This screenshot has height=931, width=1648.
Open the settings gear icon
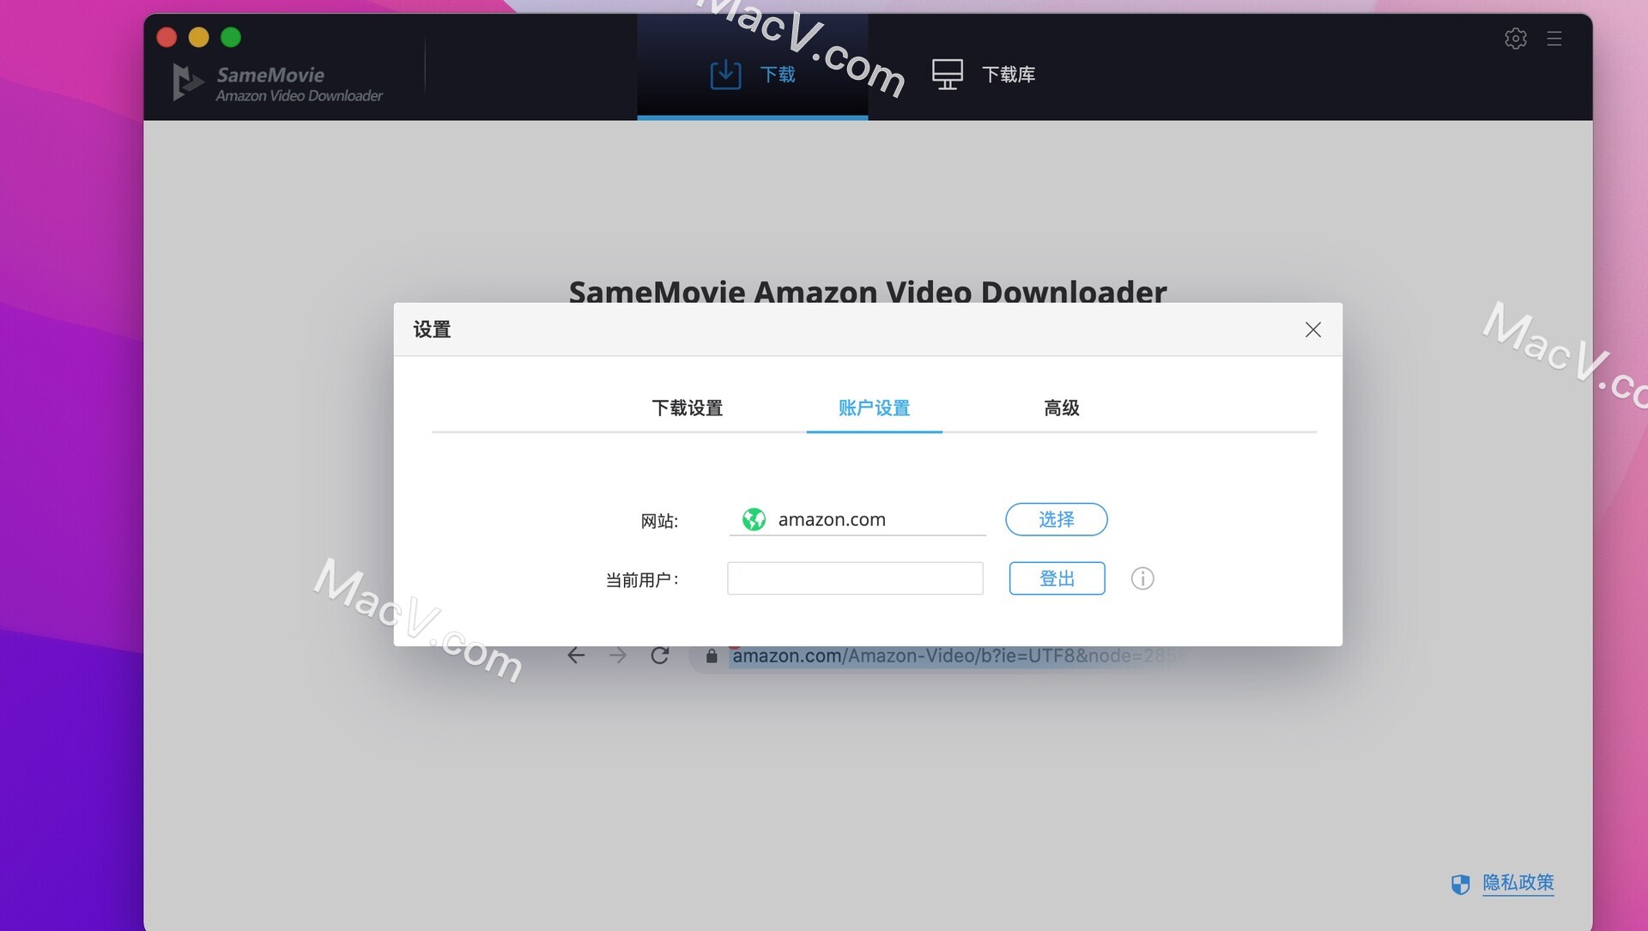(1516, 39)
